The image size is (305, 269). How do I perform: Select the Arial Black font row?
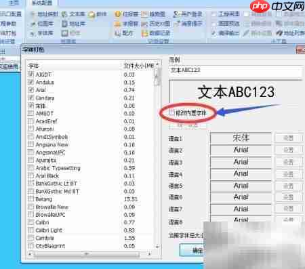(x=90, y=175)
